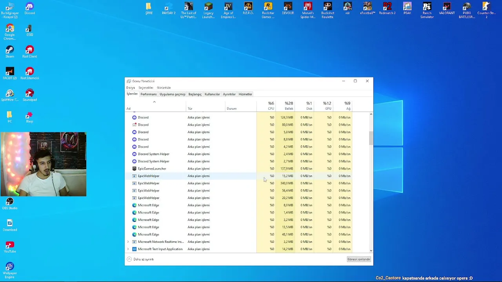Select the Steam desktop icon
This screenshot has width=502, height=282.
pyautogui.click(x=10, y=52)
